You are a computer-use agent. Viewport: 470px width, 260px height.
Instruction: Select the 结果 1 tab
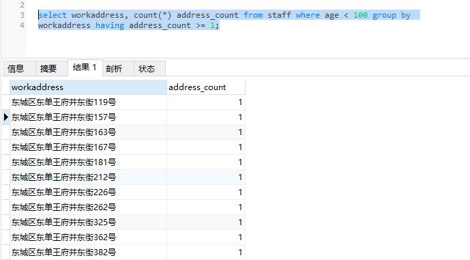[85, 68]
